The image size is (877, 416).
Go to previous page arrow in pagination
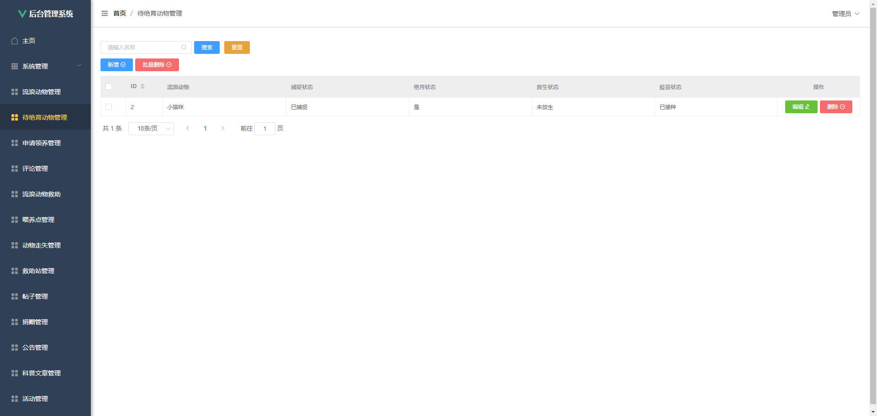click(x=188, y=129)
